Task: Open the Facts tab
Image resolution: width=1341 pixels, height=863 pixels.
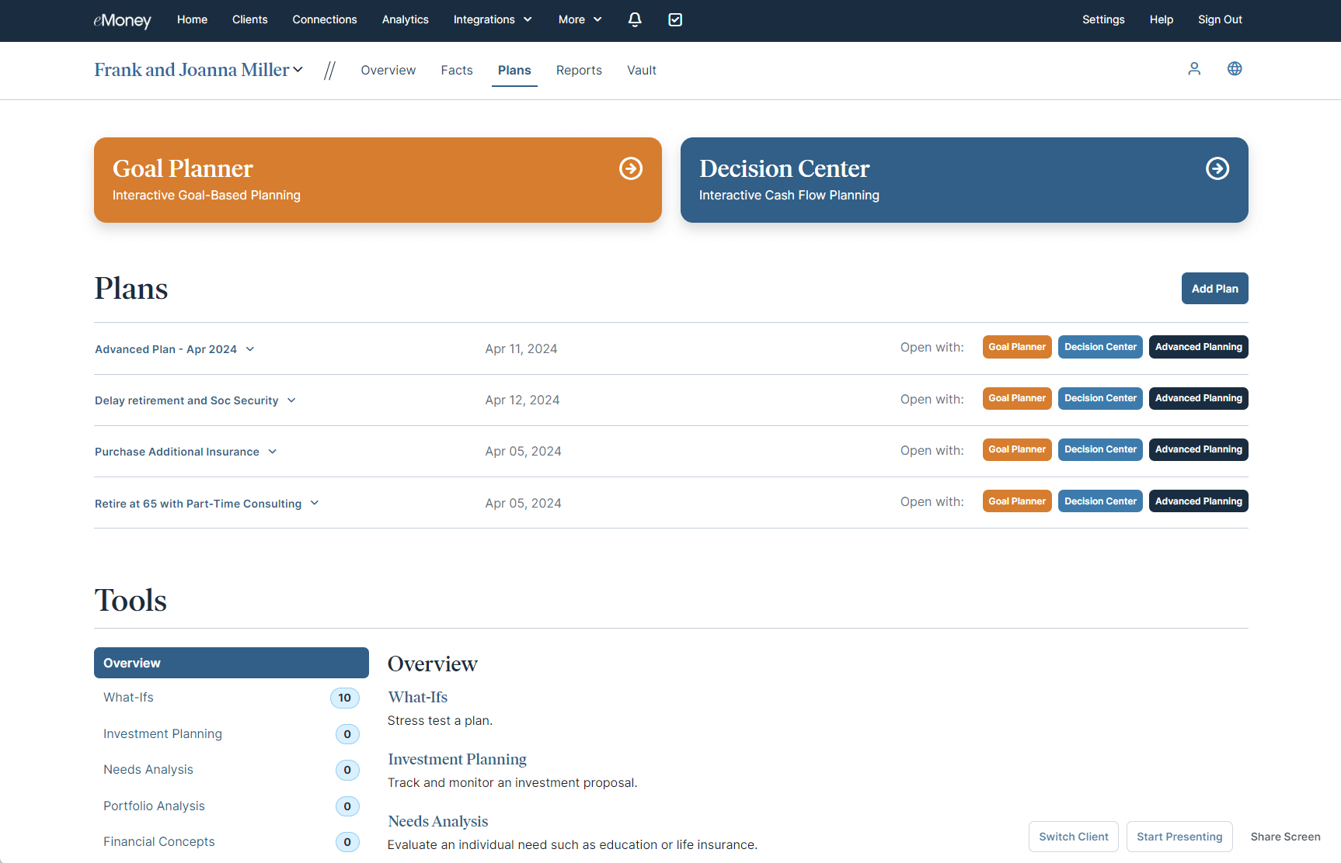Action: [x=457, y=70]
